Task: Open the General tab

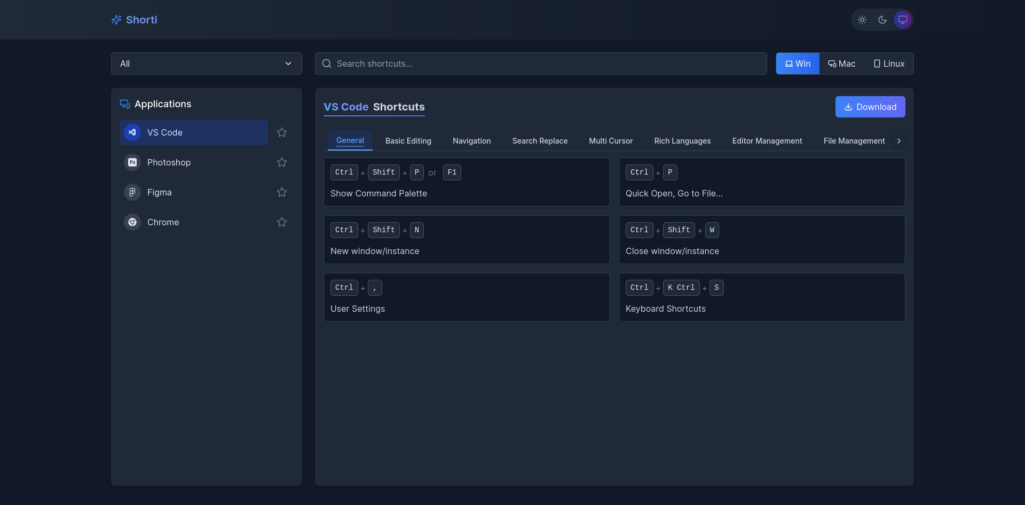Action: [350, 140]
